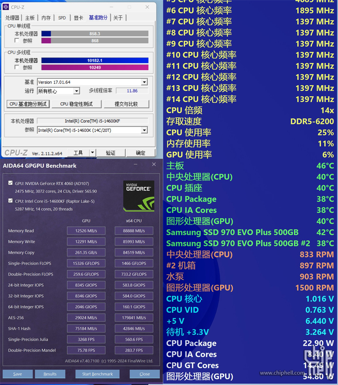
Task: Click GPU Memory Copy 261.35 GB/s cell
Action: 86,252
